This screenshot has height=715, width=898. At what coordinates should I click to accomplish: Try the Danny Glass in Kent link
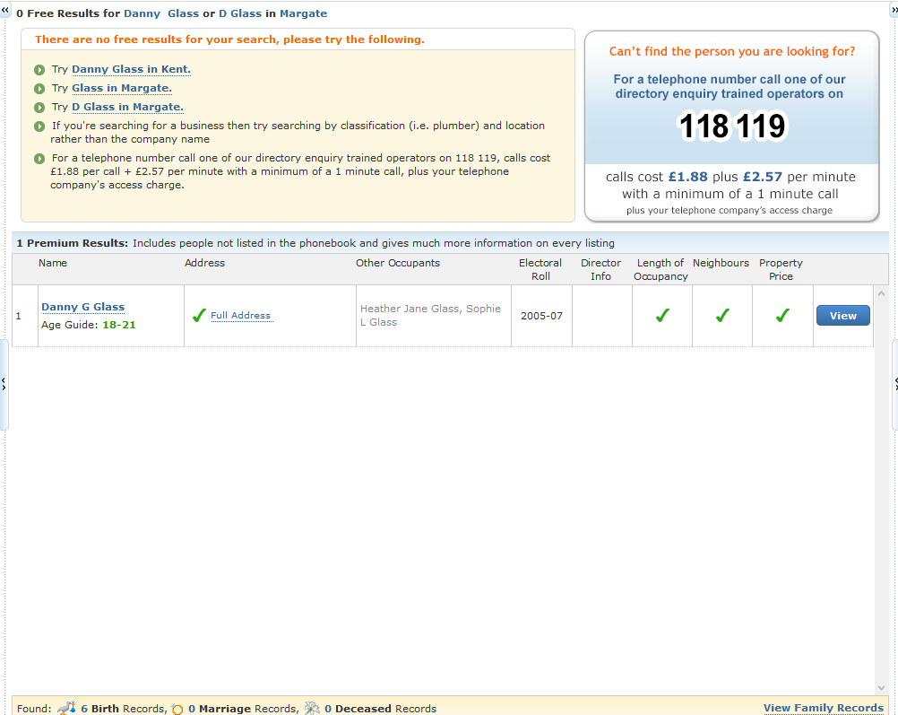pyautogui.click(x=131, y=69)
